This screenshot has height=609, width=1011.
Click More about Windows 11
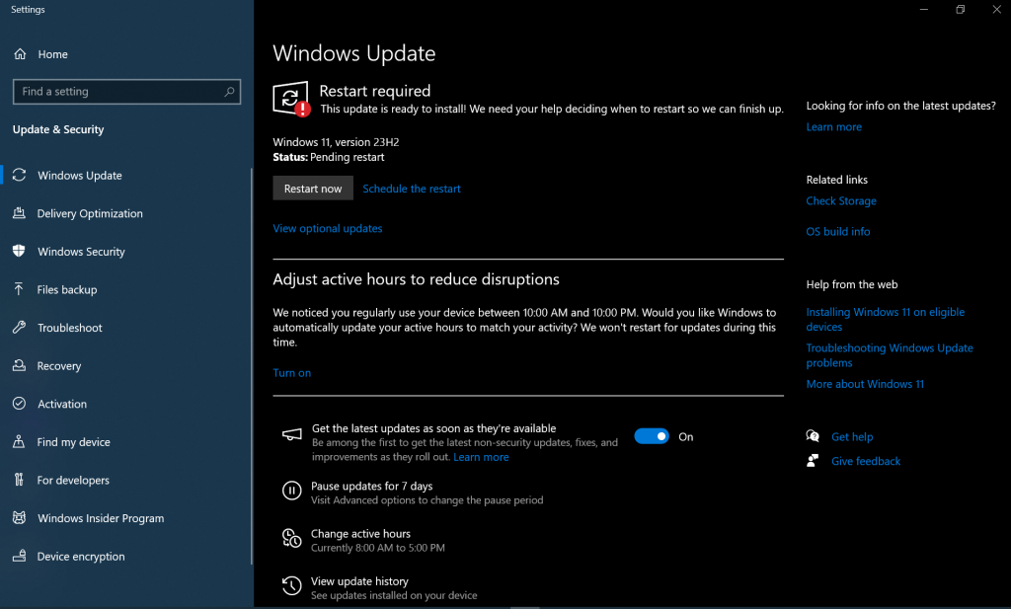(865, 383)
